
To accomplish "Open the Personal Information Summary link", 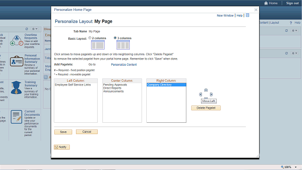I will 32,59.
